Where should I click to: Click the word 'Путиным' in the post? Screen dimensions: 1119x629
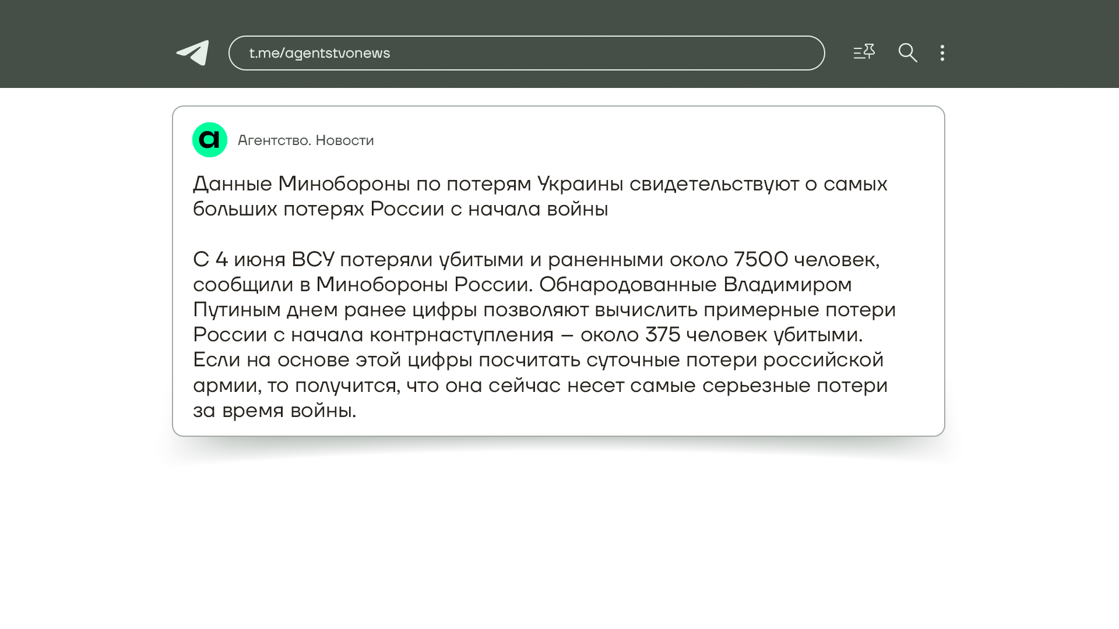click(237, 310)
